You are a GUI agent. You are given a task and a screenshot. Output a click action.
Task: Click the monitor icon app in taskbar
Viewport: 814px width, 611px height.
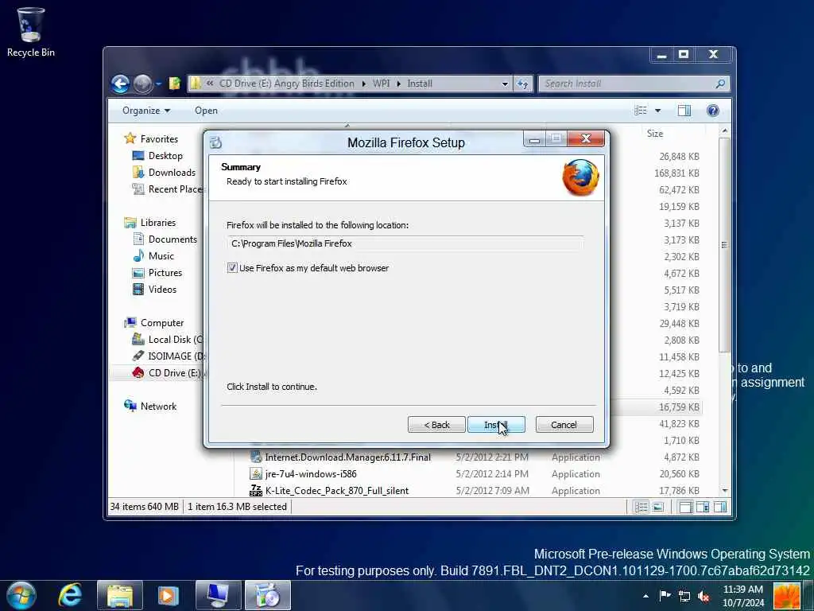pos(218,595)
